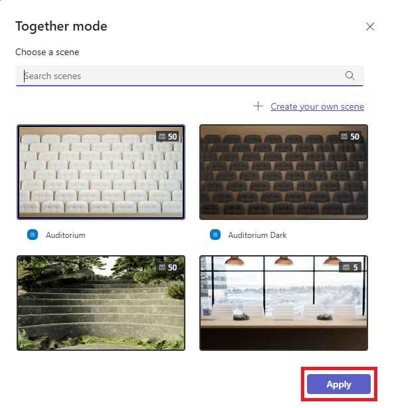Click the Auditorium Dark scene name label

click(257, 235)
